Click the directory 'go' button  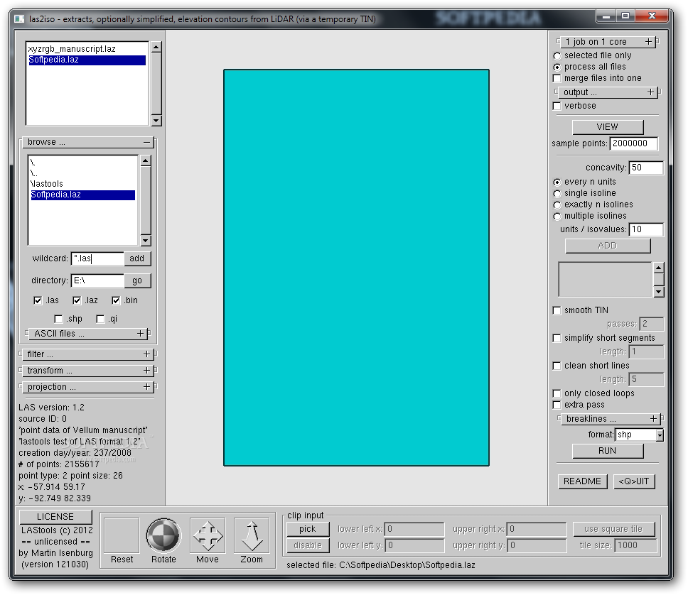pyautogui.click(x=137, y=280)
